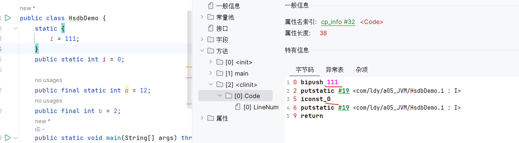The image size is (519, 143).
Task: Click the [0] Code folder icon
Action: (x=228, y=96)
